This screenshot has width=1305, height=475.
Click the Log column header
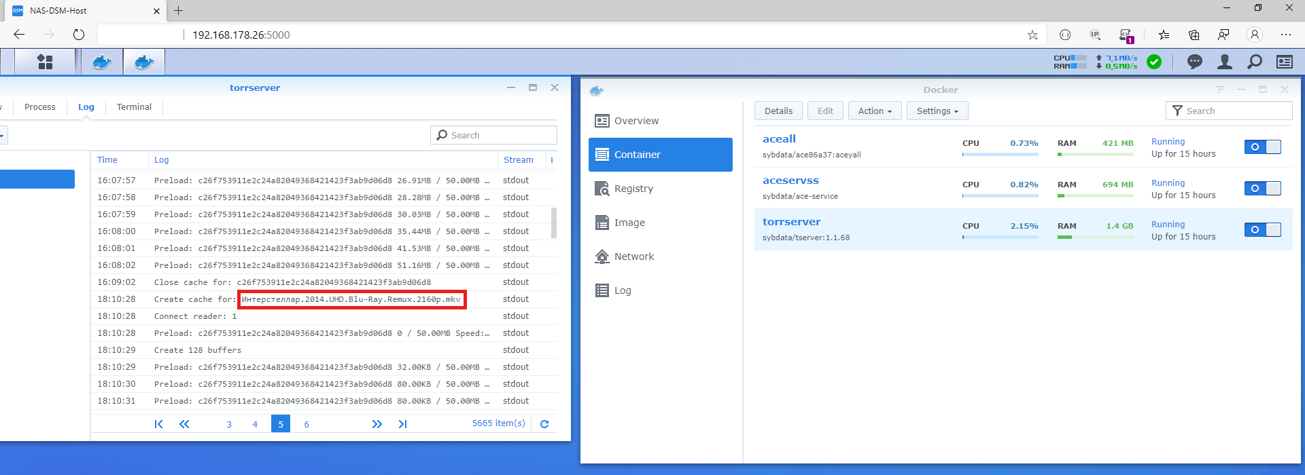323,160
